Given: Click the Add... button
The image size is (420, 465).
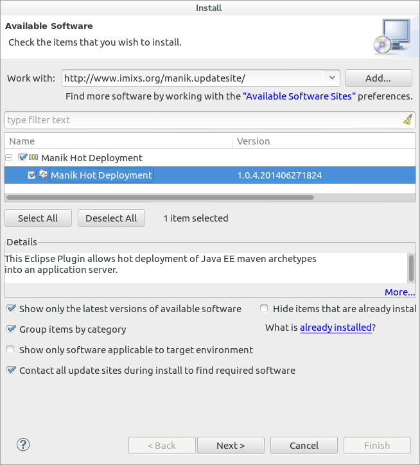Looking at the screenshot, I should click(x=378, y=78).
